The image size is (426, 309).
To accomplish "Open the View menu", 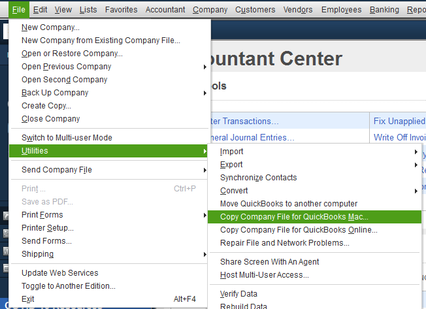I will (x=63, y=10).
